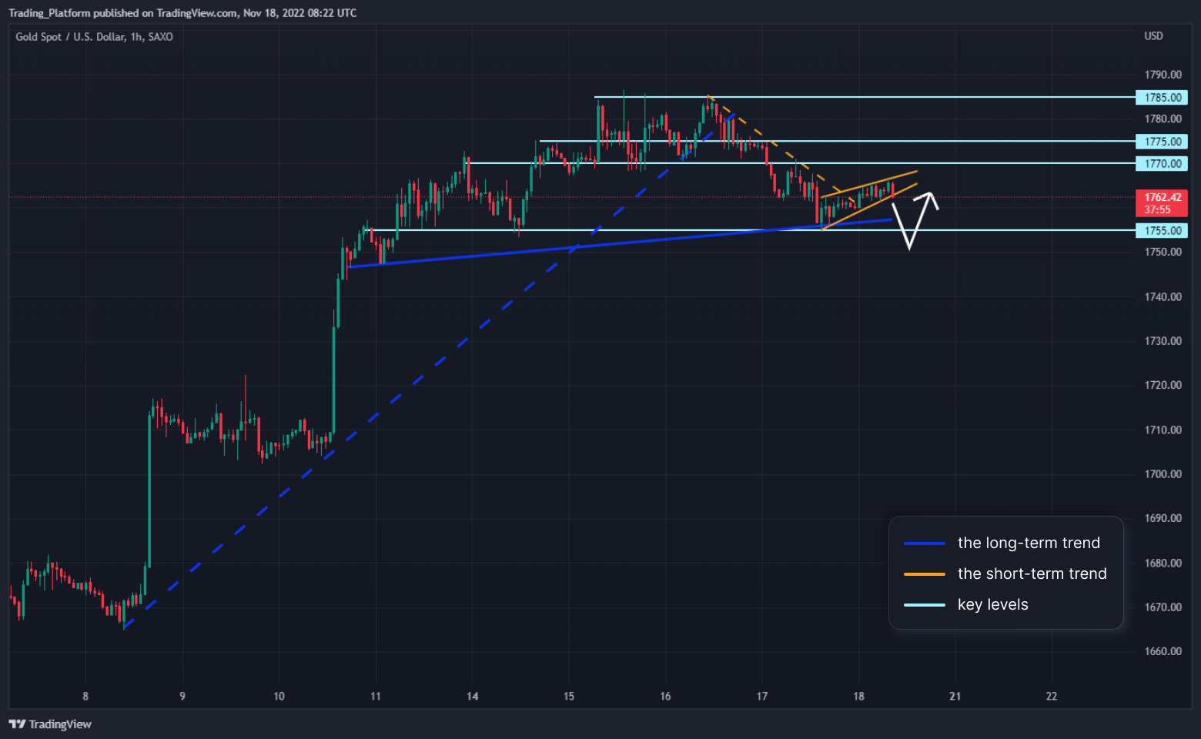Viewport: 1201px width, 739px height.
Task: Click the 1710.00 price axis label
Action: point(1163,430)
